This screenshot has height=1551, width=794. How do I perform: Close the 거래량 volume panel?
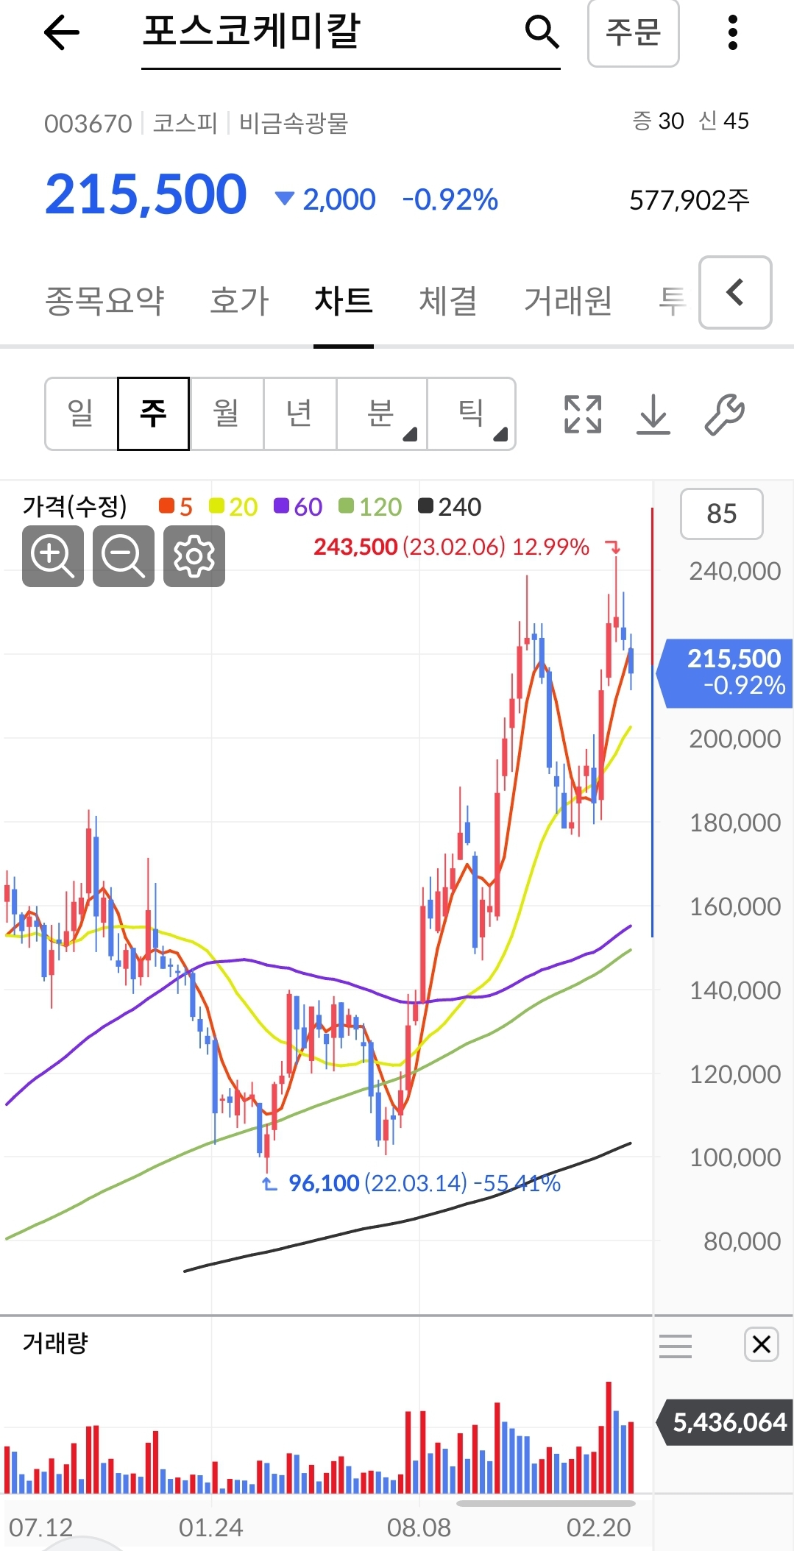tap(762, 1344)
